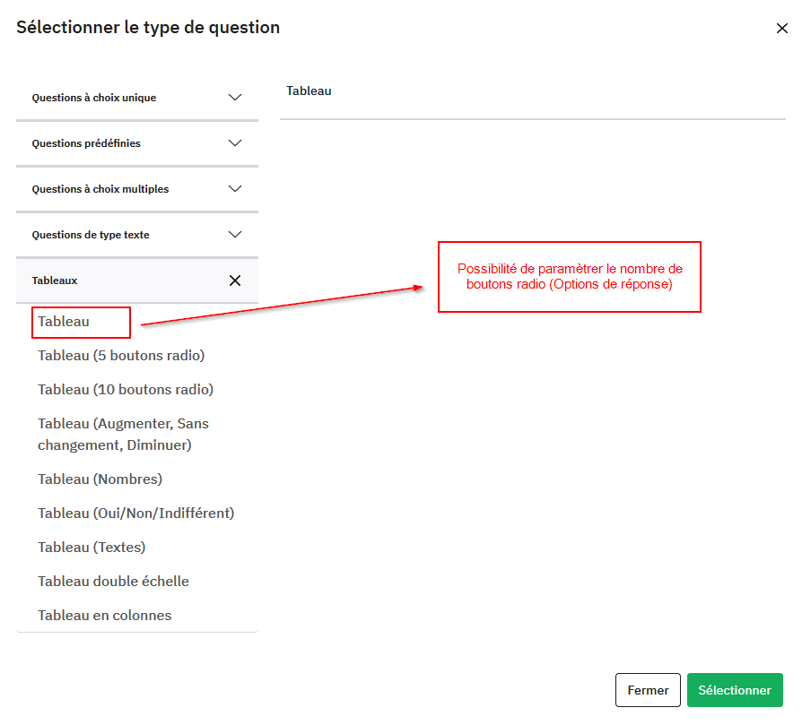Close the question type dialog
The height and width of the screenshot is (725, 802).
781,29
